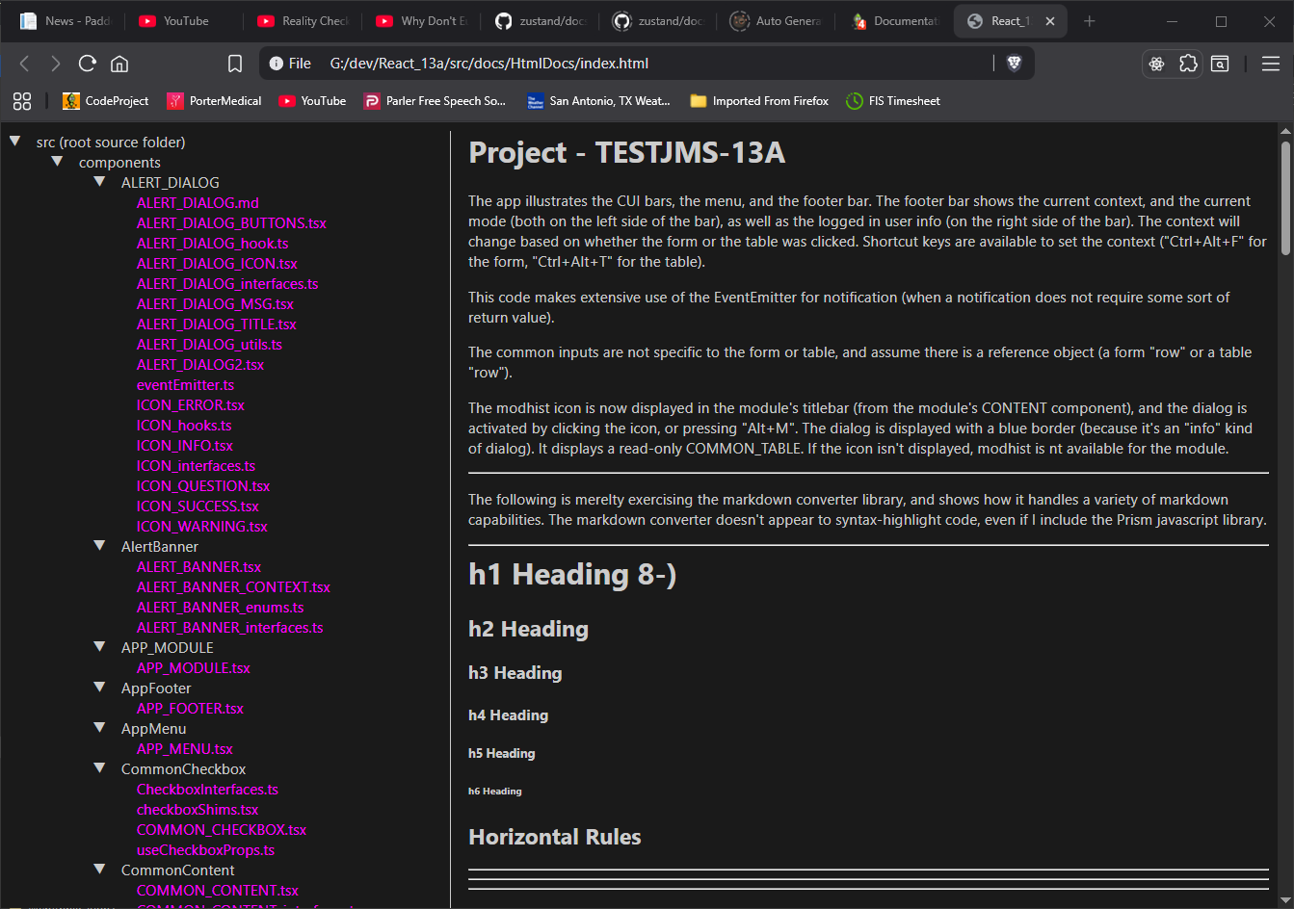Switch to the YouTube tab
Screen dimensions: 1294x909
coord(183,21)
